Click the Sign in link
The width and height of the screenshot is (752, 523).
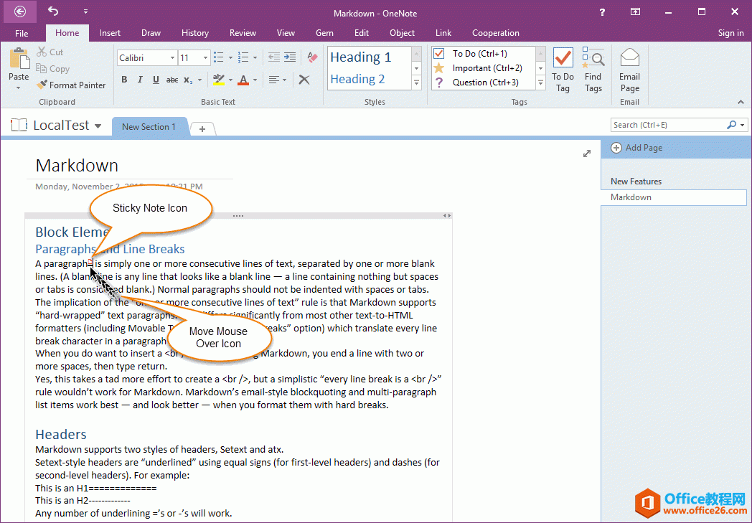click(730, 32)
